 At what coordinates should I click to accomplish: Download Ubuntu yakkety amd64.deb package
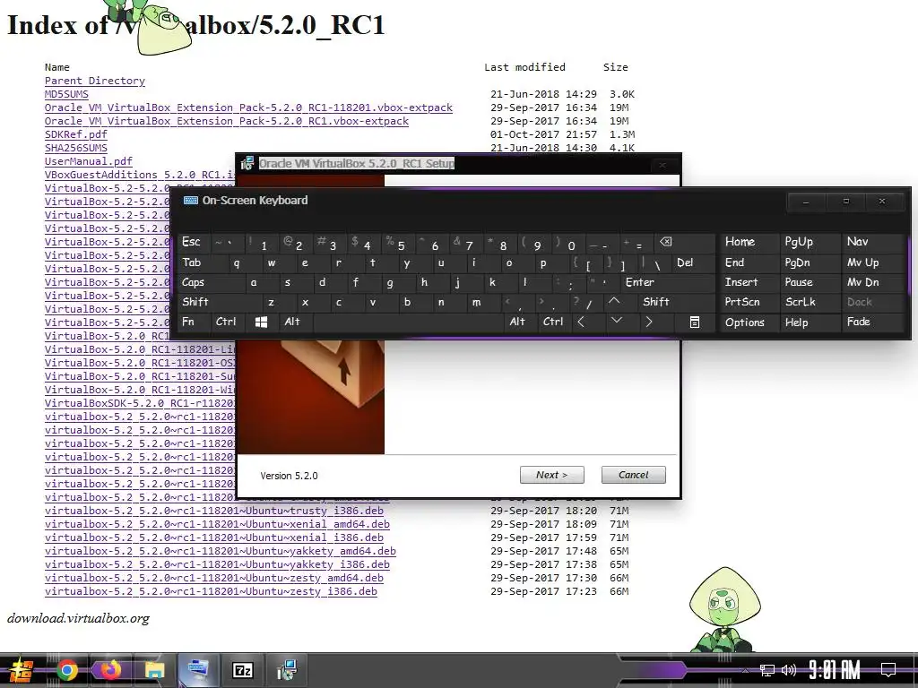coord(221,551)
